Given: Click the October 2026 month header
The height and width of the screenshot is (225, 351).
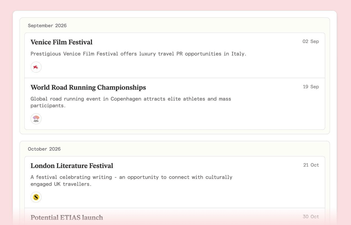Looking at the screenshot, I should coord(44,149).
